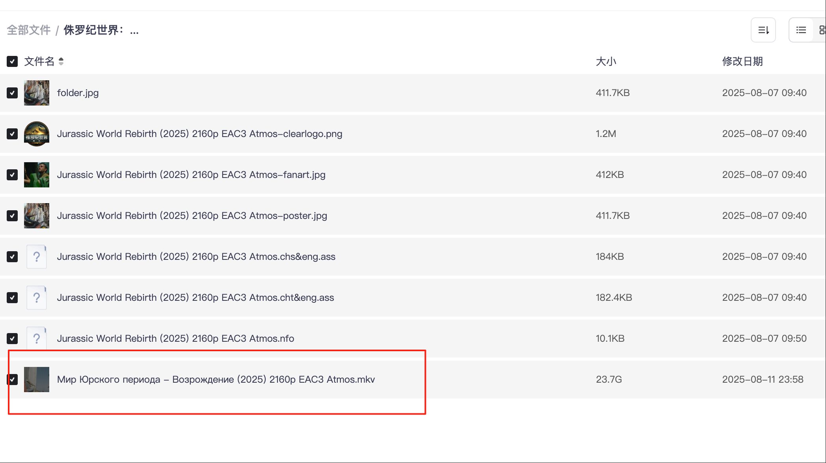Open the unknown-file icon for the .nfo file
The image size is (826, 463).
(x=37, y=339)
